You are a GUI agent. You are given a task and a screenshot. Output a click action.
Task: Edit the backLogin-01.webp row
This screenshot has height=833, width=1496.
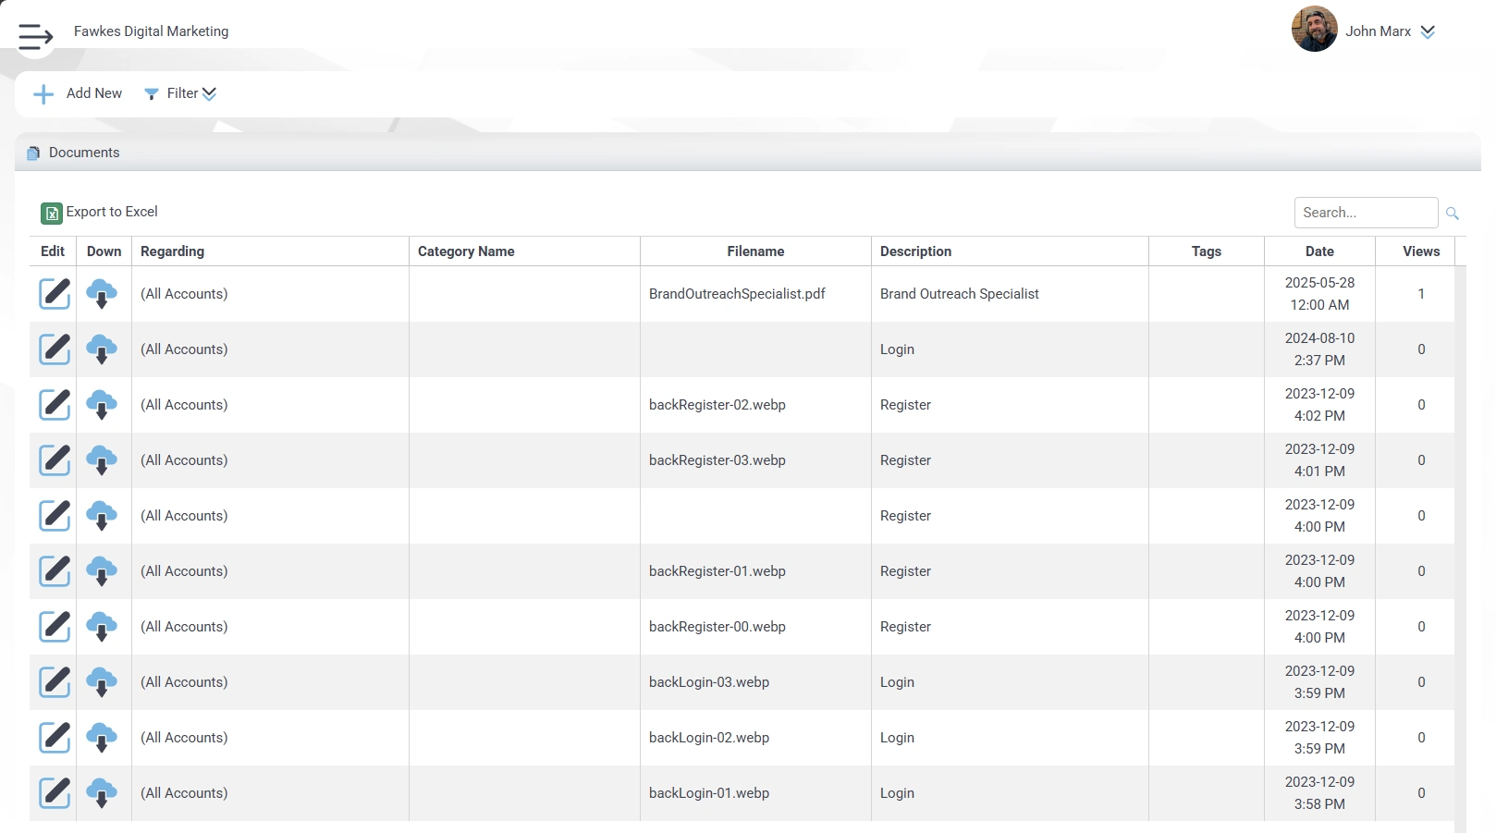click(55, 793)
